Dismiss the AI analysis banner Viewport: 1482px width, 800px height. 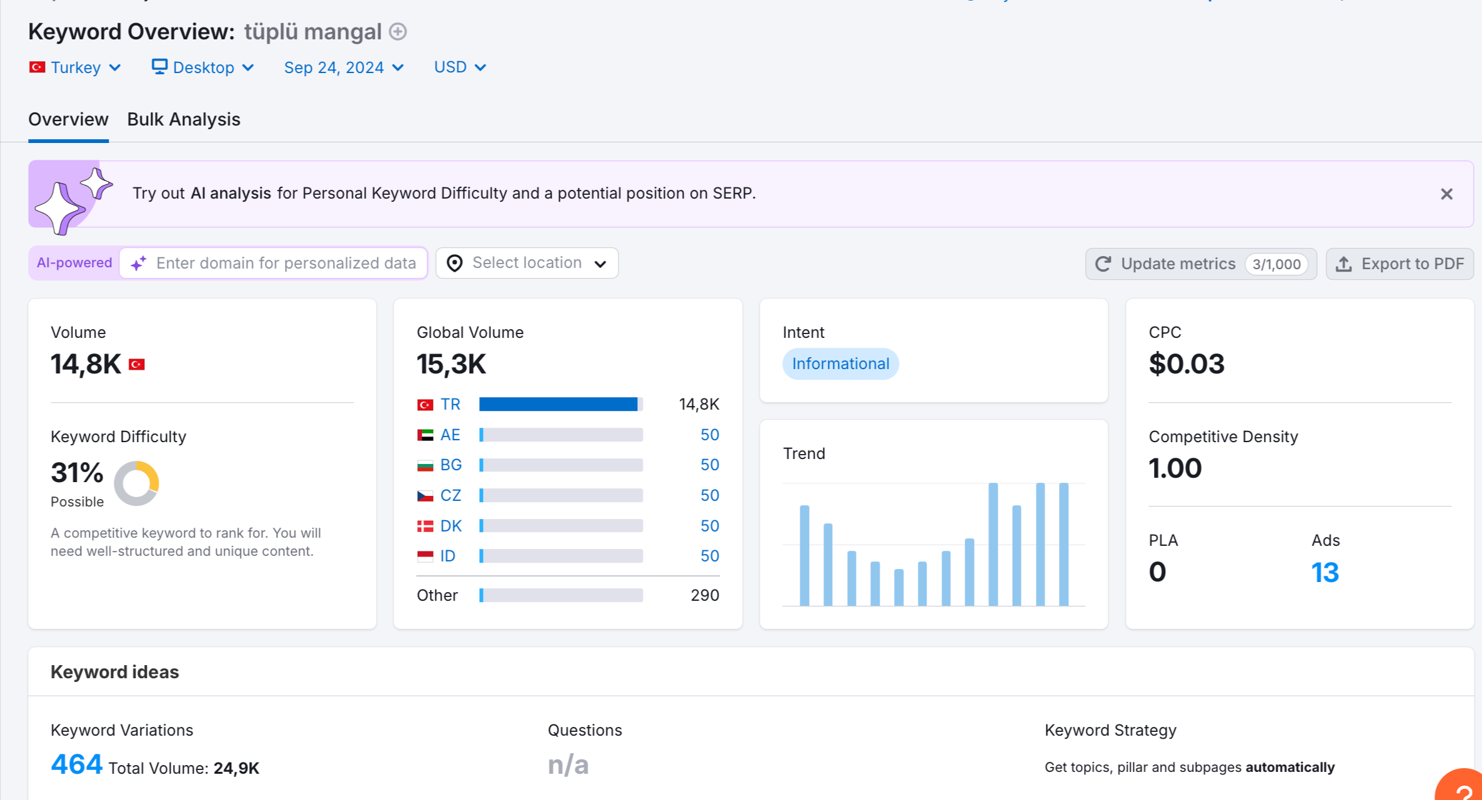1446,194
